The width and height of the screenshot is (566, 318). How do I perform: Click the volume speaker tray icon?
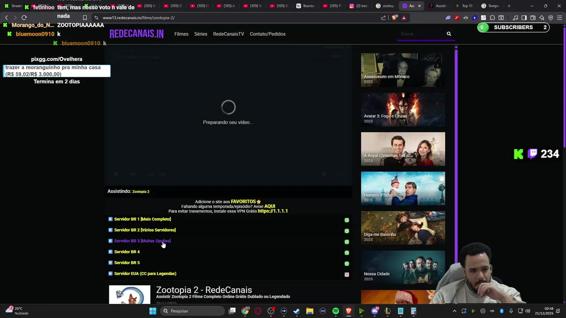(528, 311)
